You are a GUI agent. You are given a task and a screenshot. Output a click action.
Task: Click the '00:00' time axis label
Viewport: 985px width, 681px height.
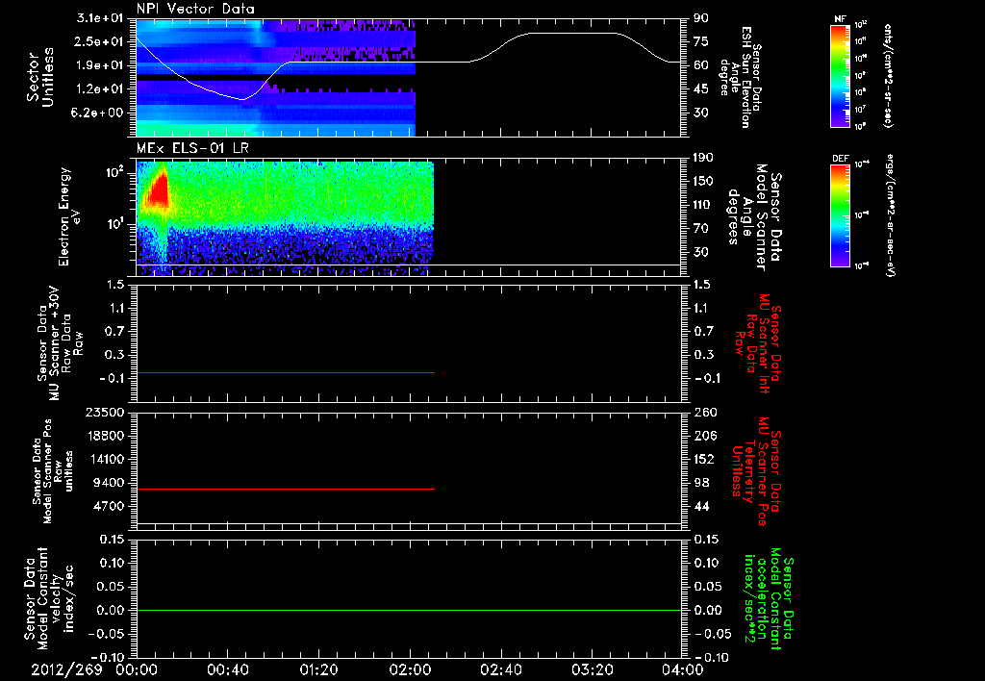point(137,669)
